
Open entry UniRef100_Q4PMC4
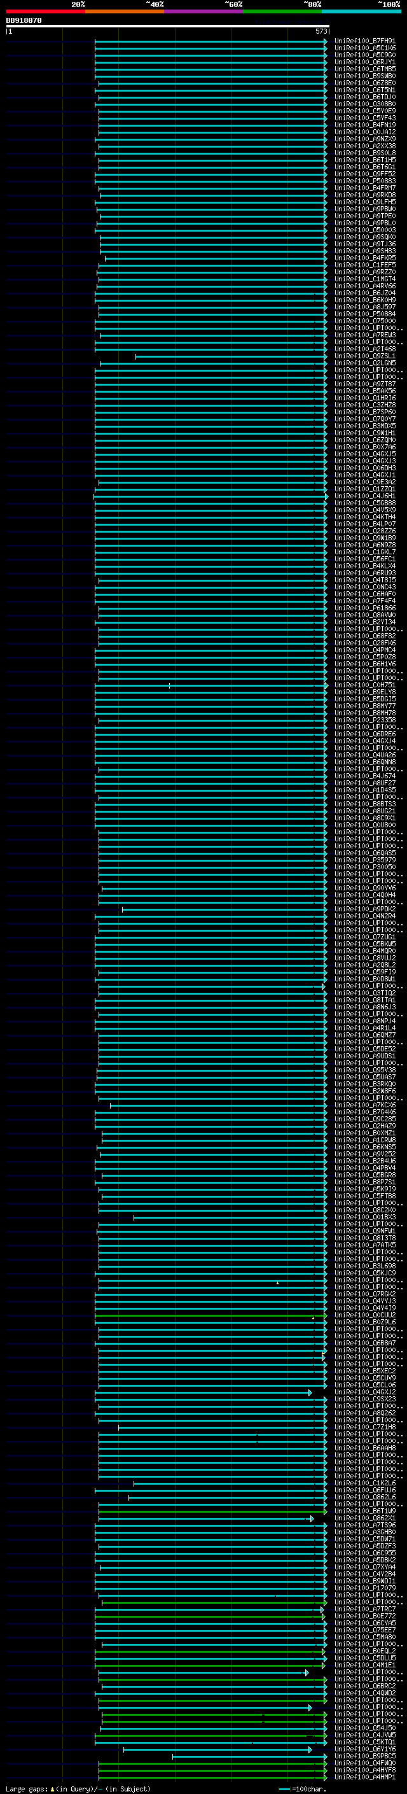[x=364, y=650]
